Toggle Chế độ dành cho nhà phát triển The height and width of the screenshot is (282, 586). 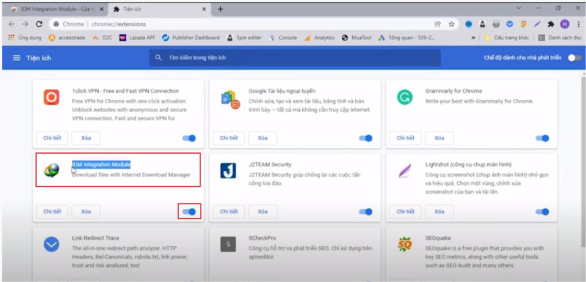tap(575, 58)
